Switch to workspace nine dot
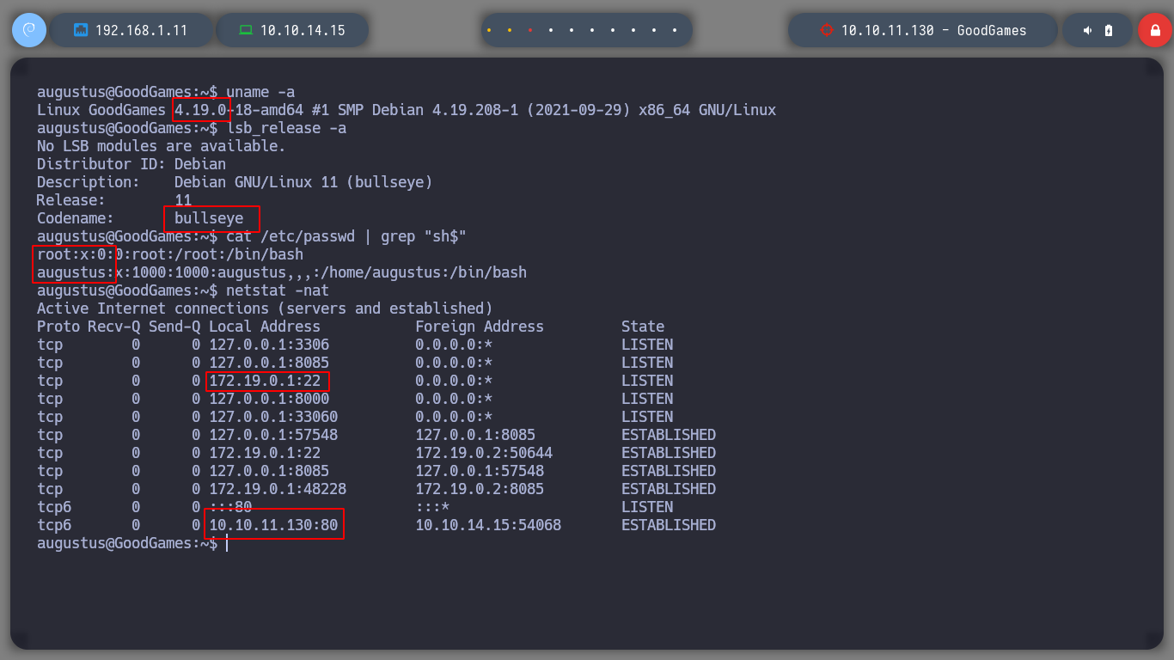This screenshot has height=660, width=1174. (654, 30)
